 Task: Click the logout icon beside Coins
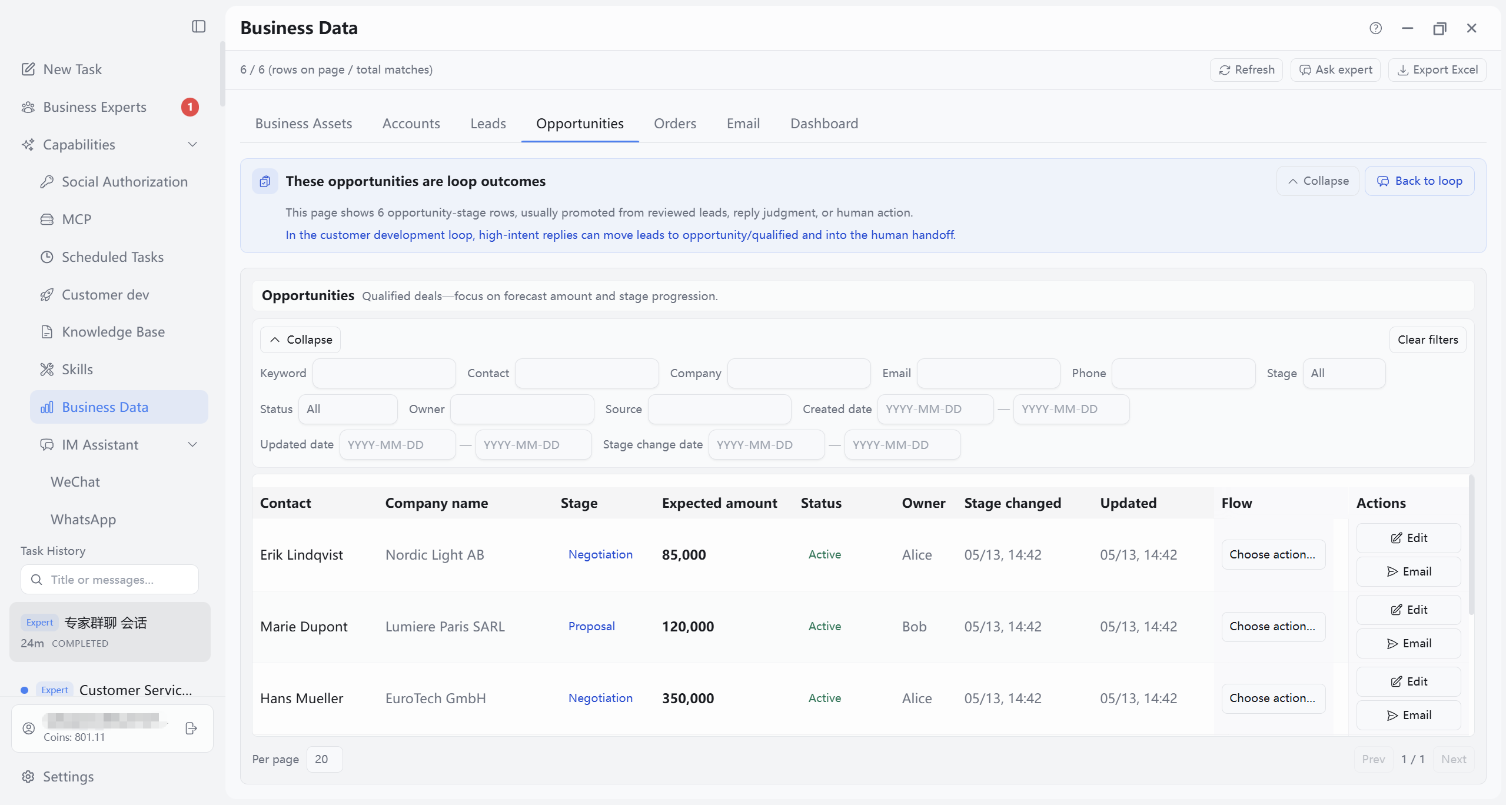coord(191,729)
